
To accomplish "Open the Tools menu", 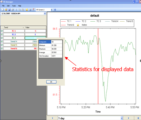I will point(14,6).
